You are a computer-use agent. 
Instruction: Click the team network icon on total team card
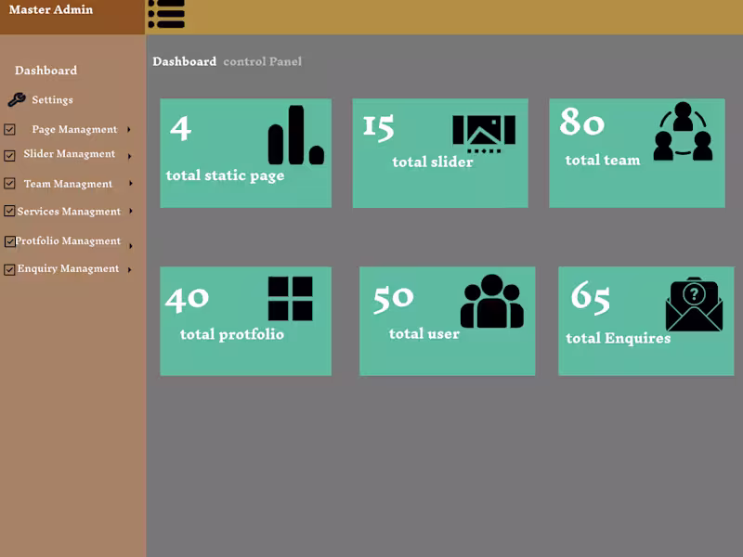[683, 131]
